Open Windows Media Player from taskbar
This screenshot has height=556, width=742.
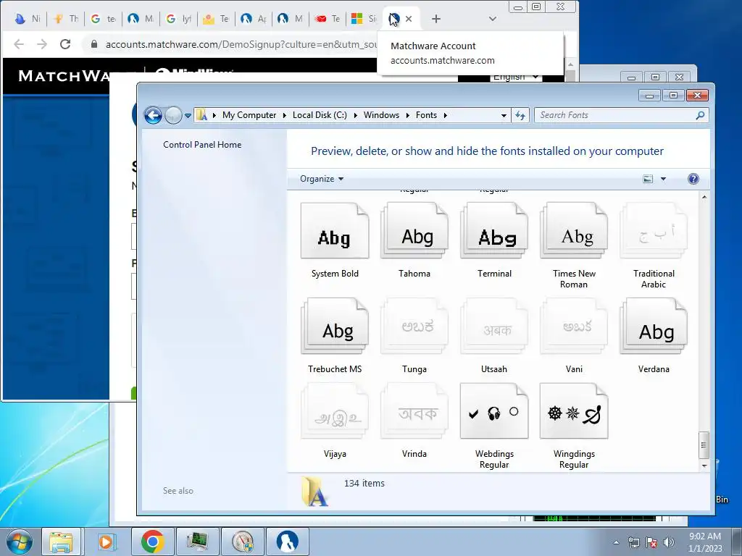point(106,542)
